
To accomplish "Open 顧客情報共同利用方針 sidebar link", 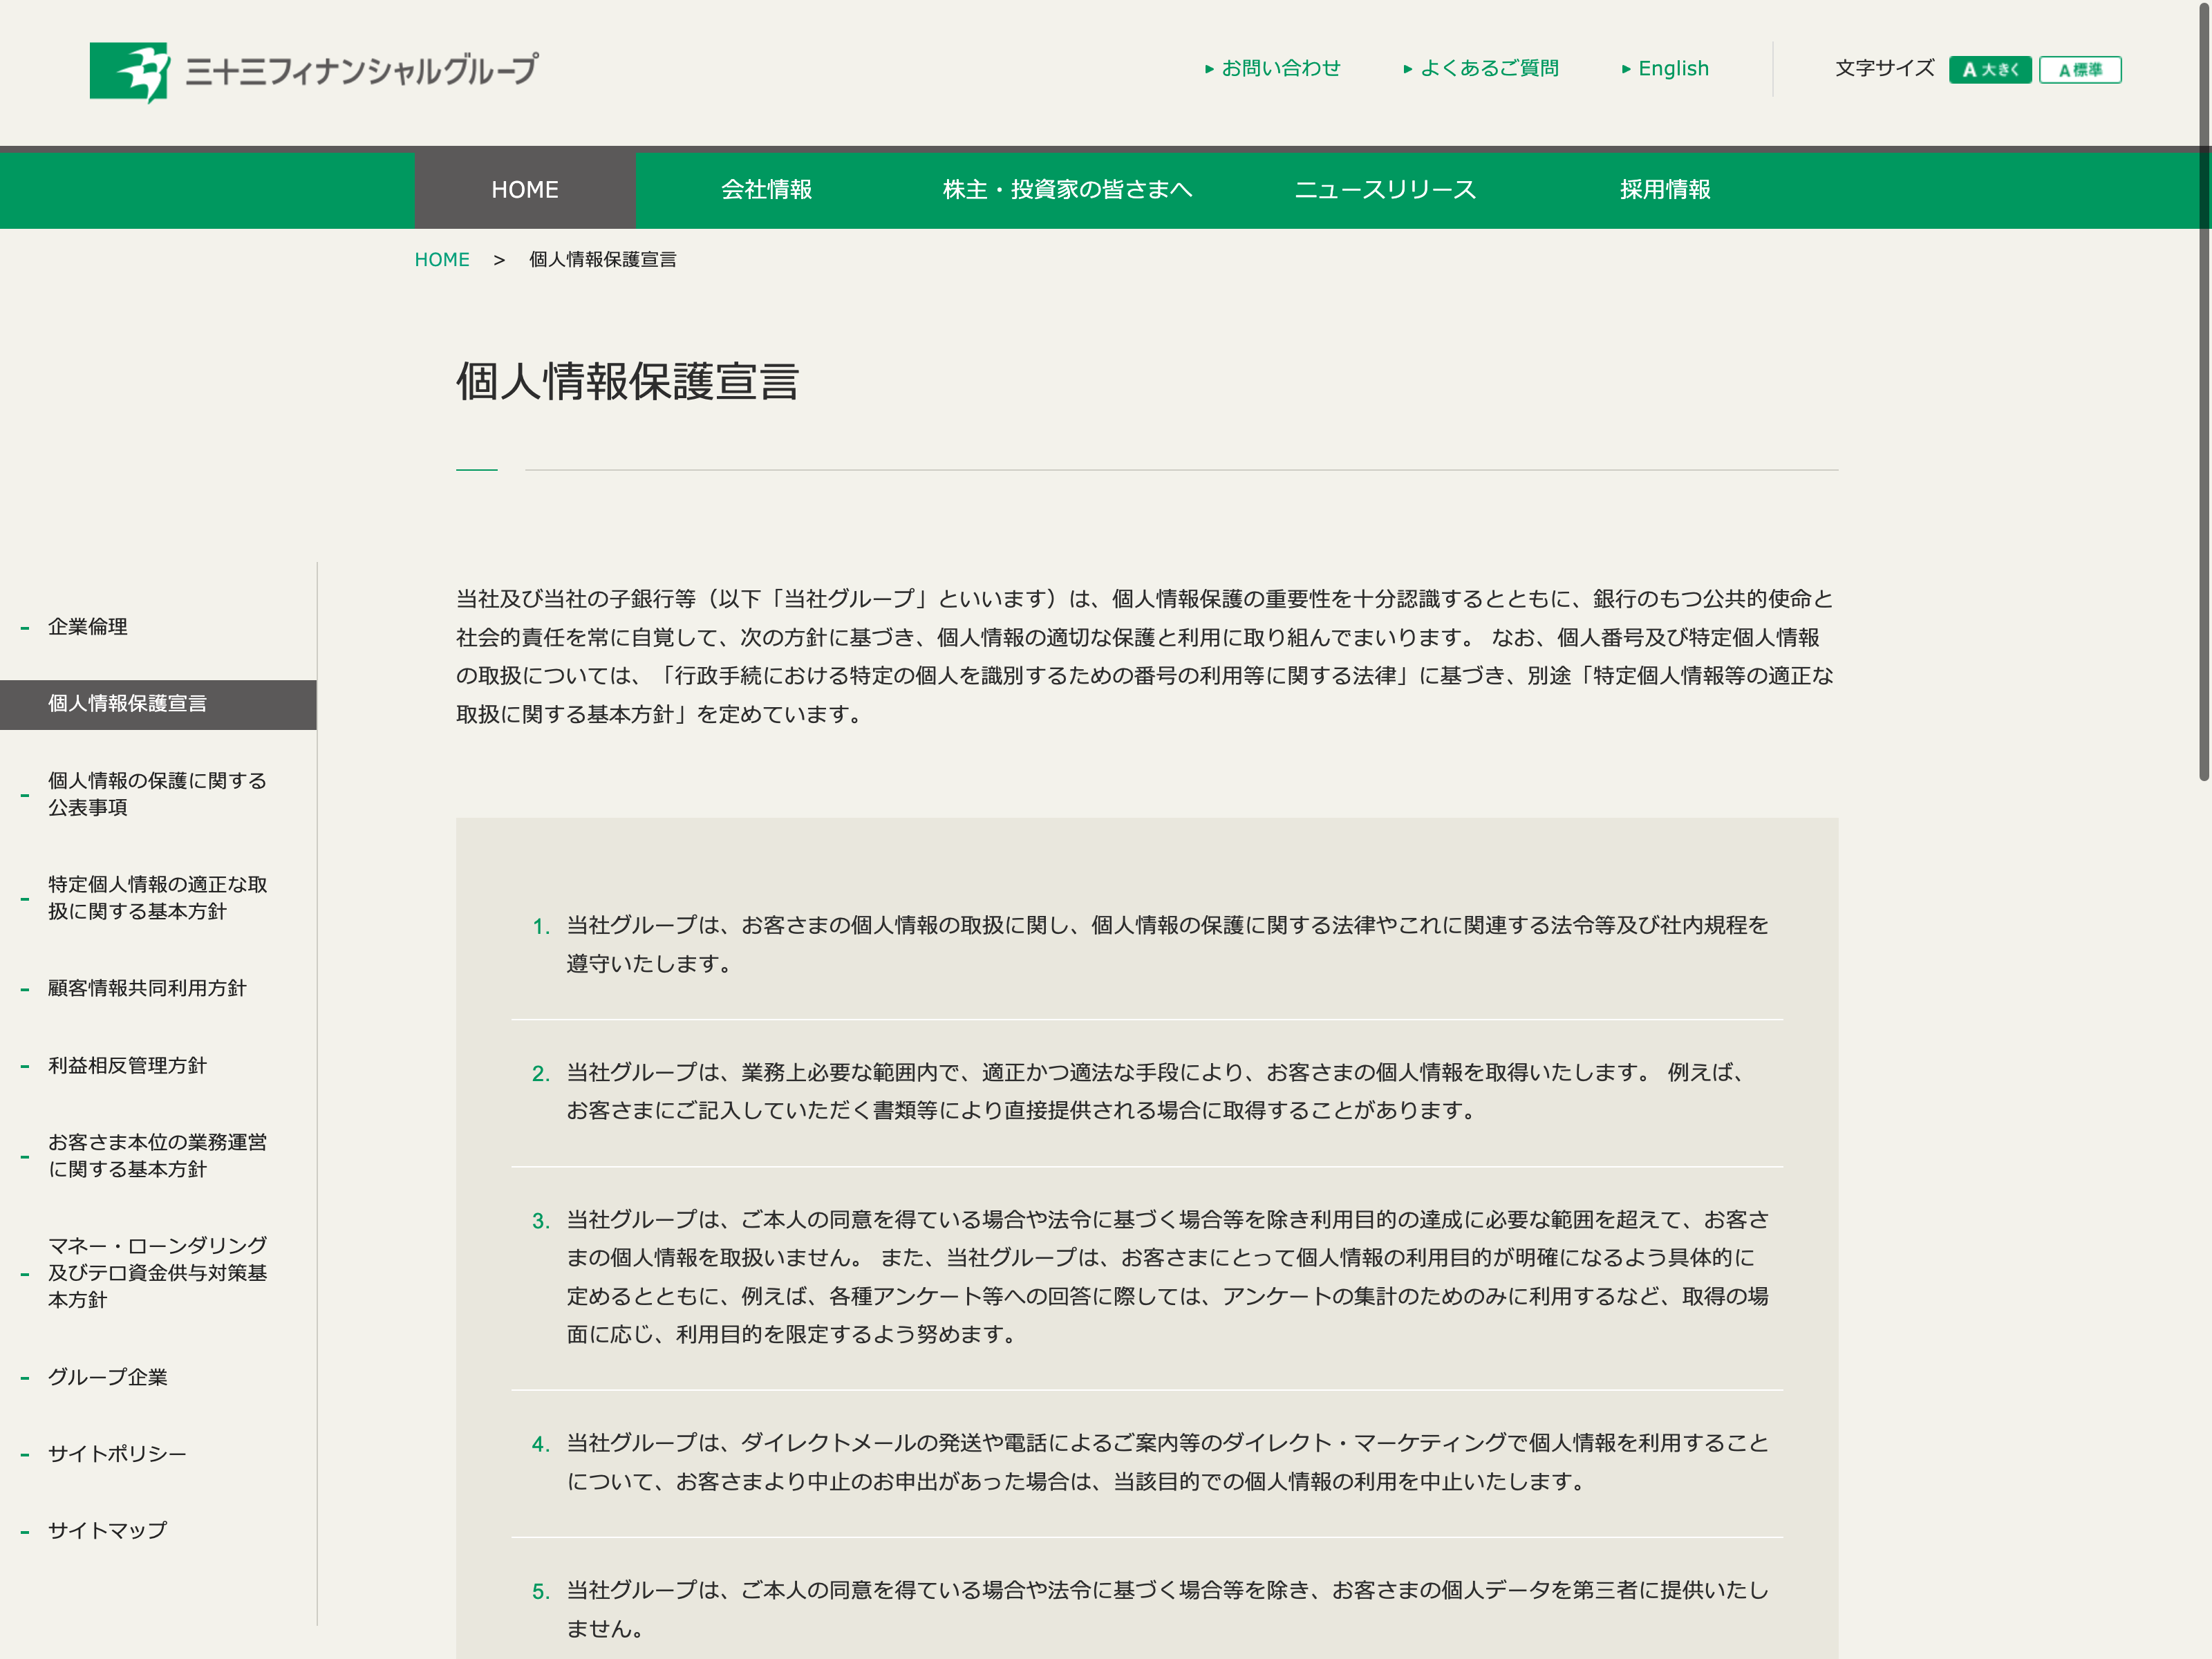I will (147, 988).
